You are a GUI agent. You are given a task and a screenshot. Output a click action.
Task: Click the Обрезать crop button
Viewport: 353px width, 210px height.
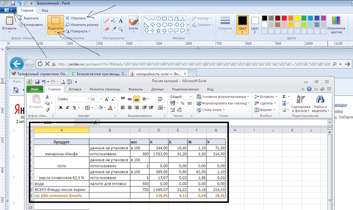tap(76, 18)
